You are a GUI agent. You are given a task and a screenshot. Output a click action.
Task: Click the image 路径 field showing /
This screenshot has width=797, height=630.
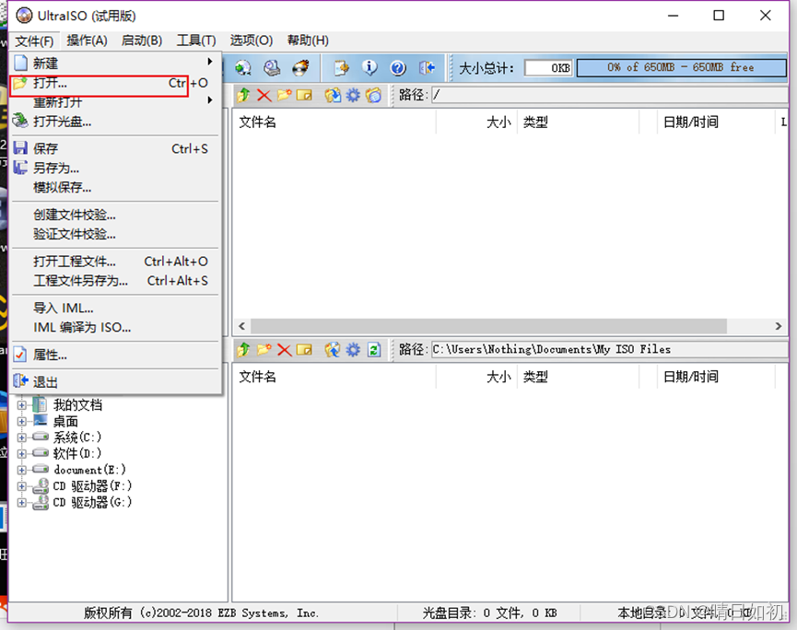pyautogui.click(x=609, y=95)
